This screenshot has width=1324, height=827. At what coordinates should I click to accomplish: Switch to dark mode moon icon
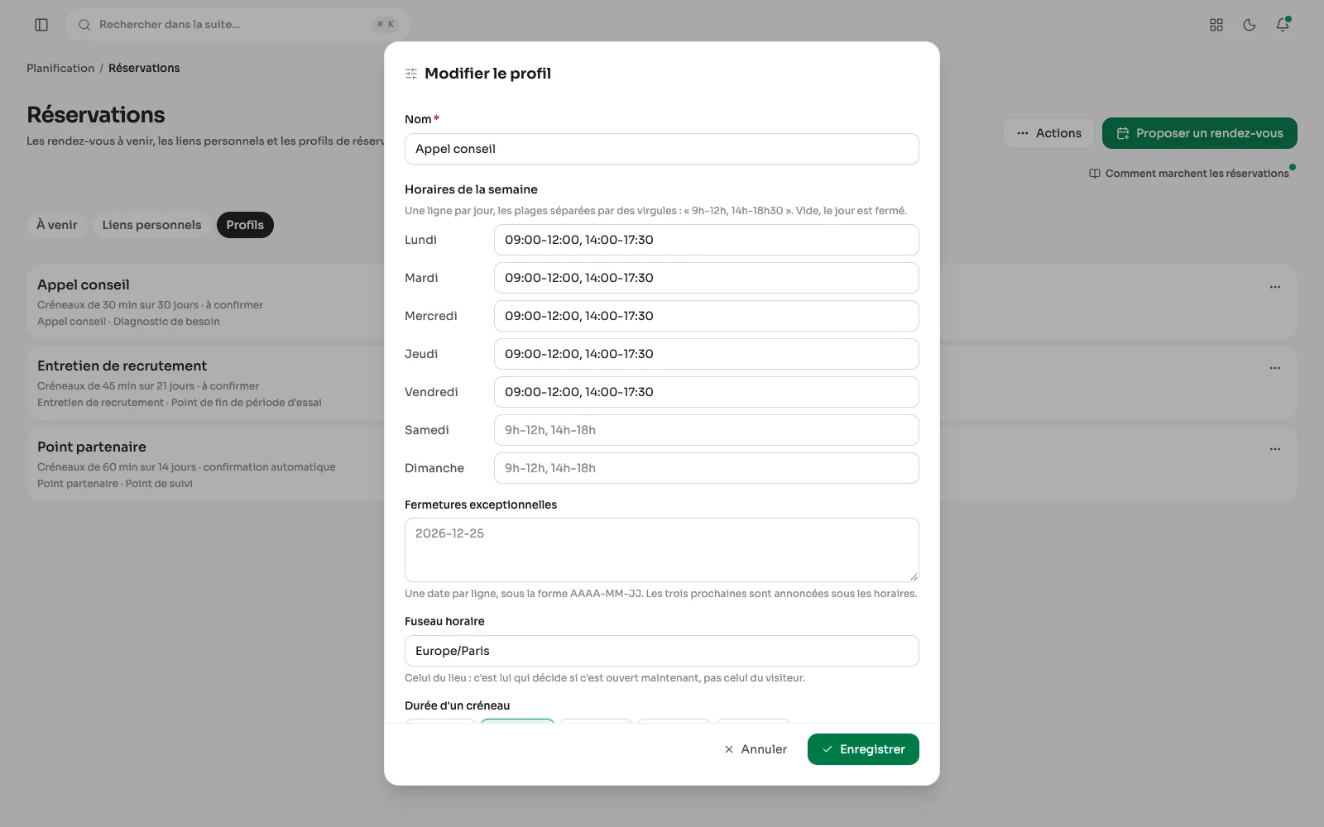[x=1250, y=25]
